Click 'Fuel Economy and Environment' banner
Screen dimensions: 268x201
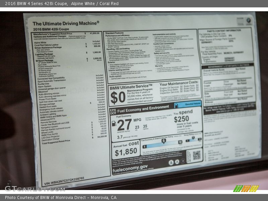pyautogui.click(x=143, y=109)
